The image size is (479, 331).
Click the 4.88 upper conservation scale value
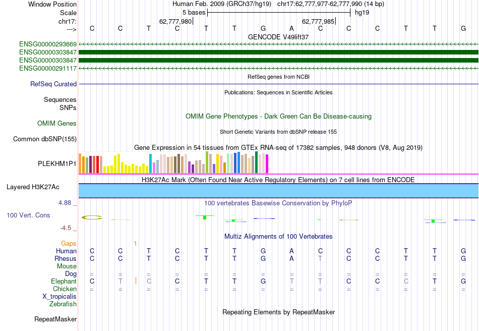click(65, 203)
